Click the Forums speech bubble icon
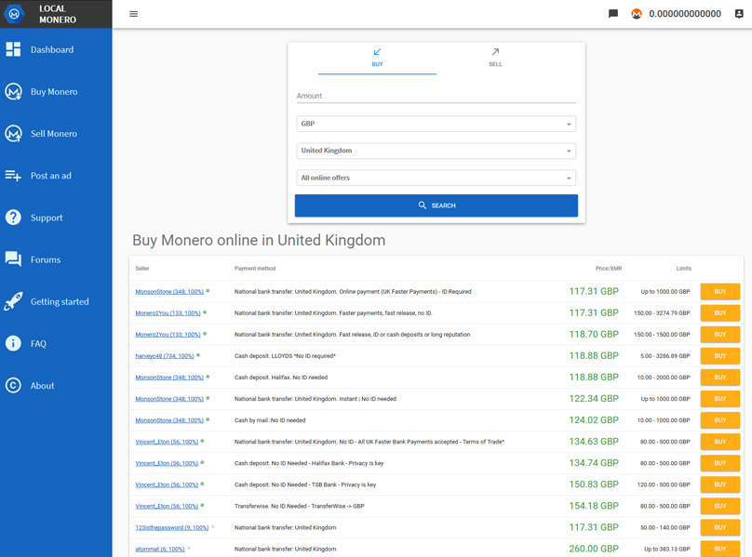 [x=13, y=259]
